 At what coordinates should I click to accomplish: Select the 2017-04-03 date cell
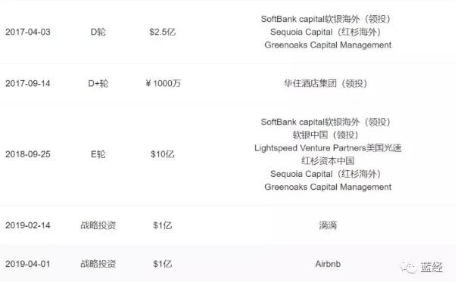pos(28,32)
